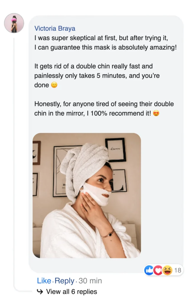
Task: Click the bracelet in the attached photo
Action: coord(108,234)
